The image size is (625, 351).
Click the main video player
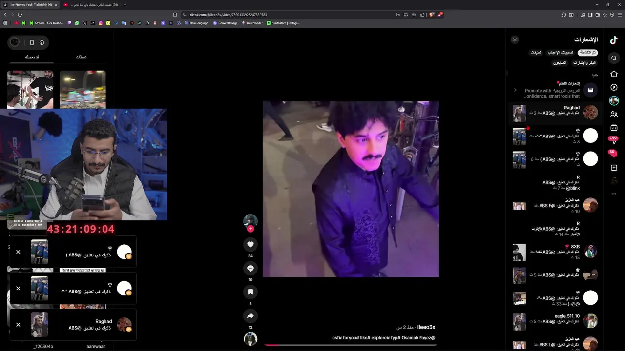tap(351, 189)
